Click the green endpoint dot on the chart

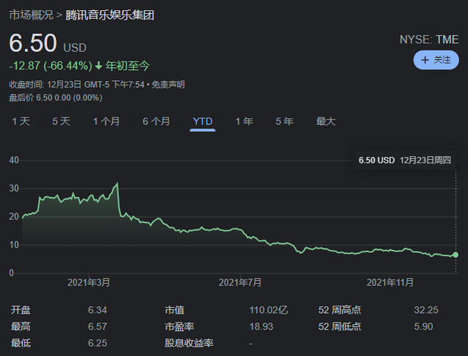456,255
